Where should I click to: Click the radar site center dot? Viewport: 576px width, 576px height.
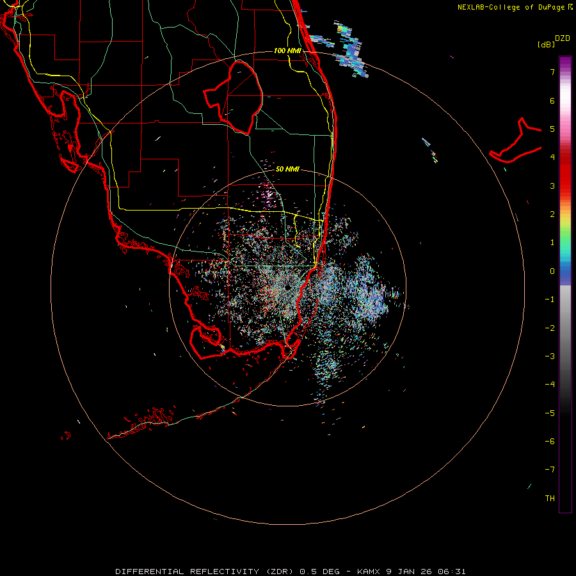coord(287,287)
